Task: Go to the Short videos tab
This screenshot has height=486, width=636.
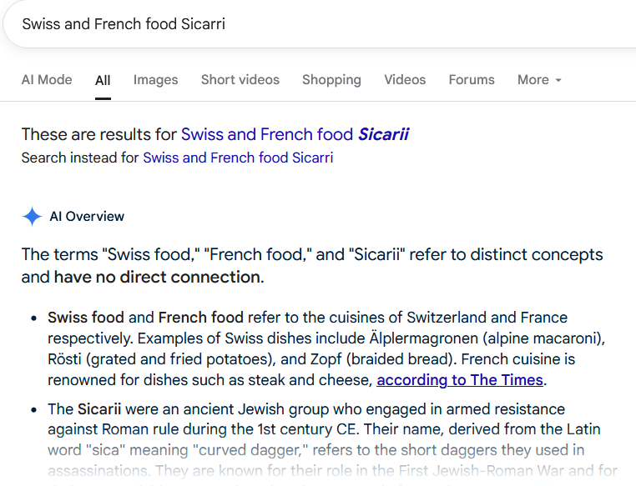Action: 240,80
